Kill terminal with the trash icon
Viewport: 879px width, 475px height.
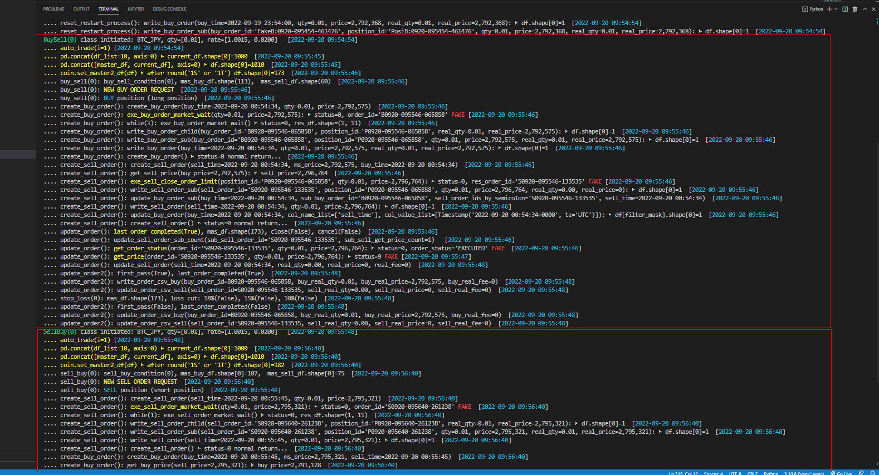point(854,9)
